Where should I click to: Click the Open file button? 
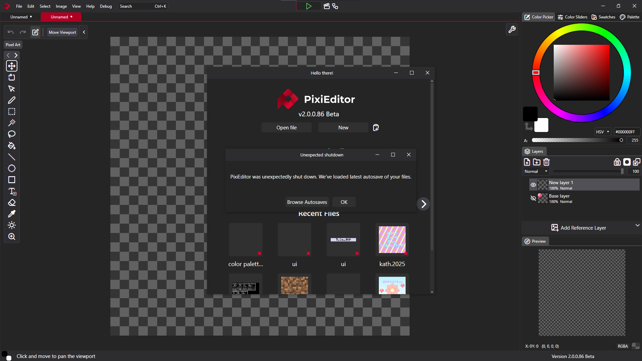coord(287,128)
